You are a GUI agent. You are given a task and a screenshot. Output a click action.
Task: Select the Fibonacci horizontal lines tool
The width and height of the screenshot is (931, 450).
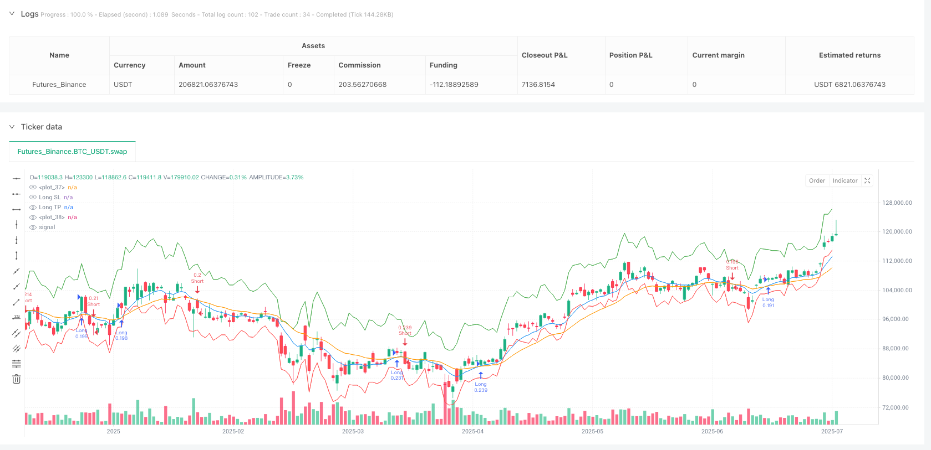17,364
